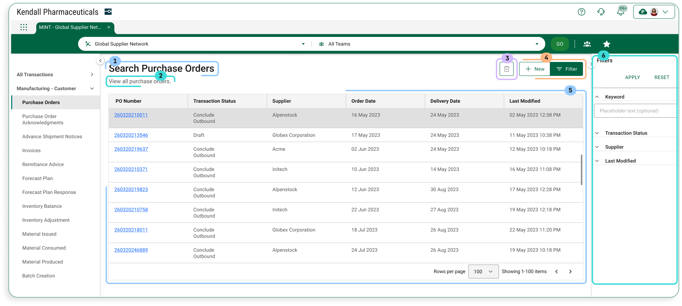Click the New button
The height and width of the screenshot is (306, 682).
point(535,69)
